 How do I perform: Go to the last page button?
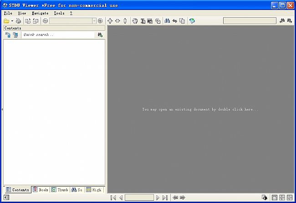pos(165,198)
